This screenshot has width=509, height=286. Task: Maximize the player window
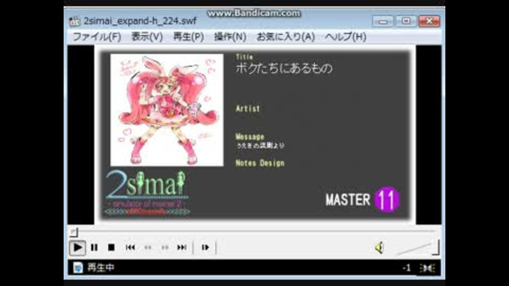click(x=406, y=21)
